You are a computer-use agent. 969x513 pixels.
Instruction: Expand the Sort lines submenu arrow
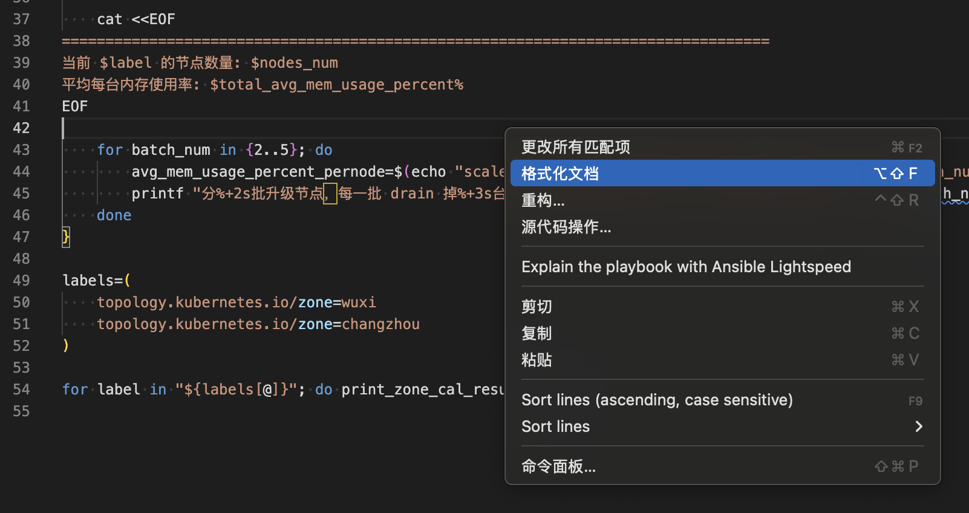[x=919, y=426]
